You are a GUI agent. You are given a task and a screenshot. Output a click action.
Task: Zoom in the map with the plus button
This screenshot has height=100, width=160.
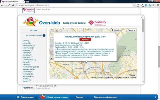pyautogui.click(x=52, y=58)
